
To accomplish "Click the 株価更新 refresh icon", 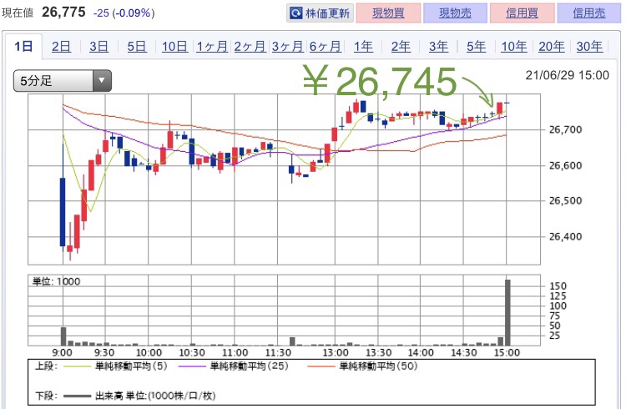I will tap(295, 13).
